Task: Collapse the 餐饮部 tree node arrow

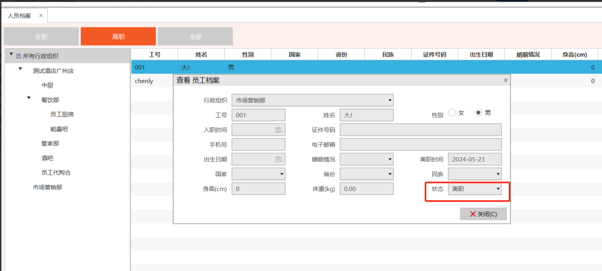Action: (x=29, y=98)
